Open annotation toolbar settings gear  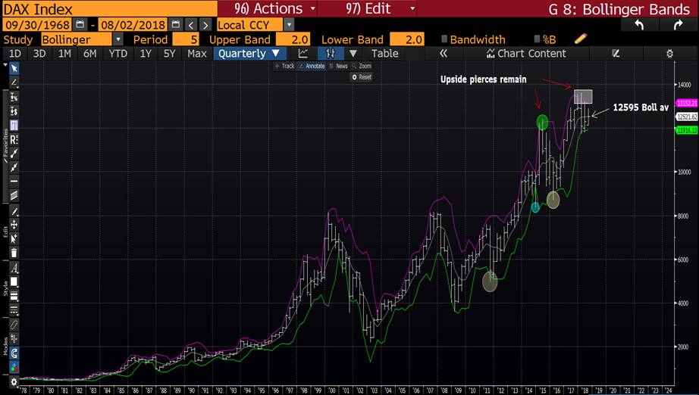point(14,381)
